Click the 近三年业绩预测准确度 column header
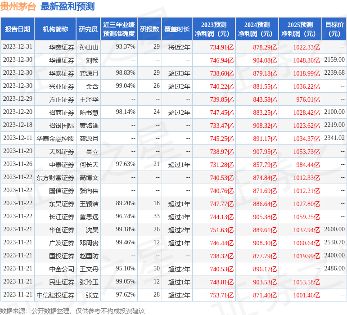Image resolution: width=347 pixels, height=315 pixels. [x=119, y=29]
